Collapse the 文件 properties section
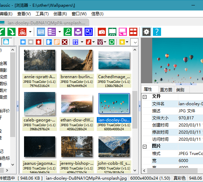203x182 pixels. [x=145, y=97]
